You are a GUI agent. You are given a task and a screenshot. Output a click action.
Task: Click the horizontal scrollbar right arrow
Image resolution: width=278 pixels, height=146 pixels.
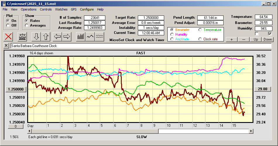click(x=251, y=131)
